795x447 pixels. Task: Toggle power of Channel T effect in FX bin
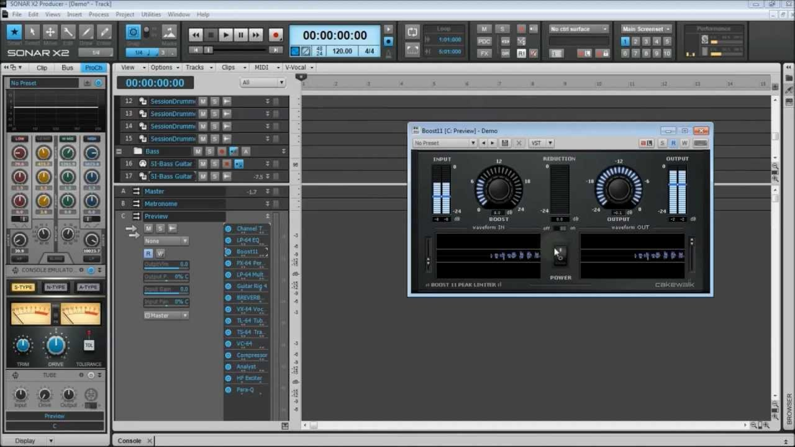229,229
